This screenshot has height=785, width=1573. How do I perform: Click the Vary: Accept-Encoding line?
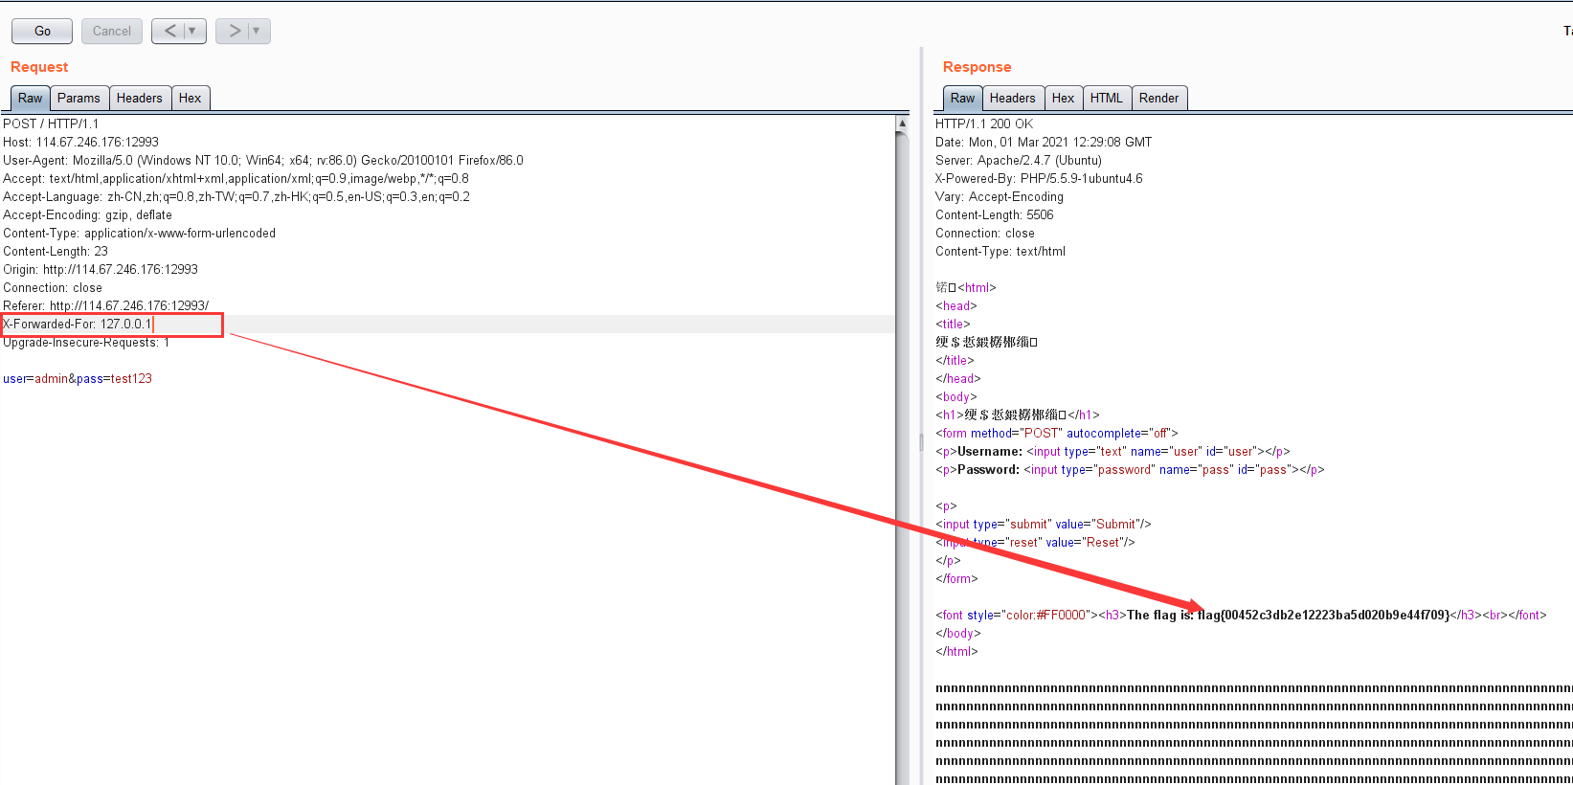[x=1000, y=196]
